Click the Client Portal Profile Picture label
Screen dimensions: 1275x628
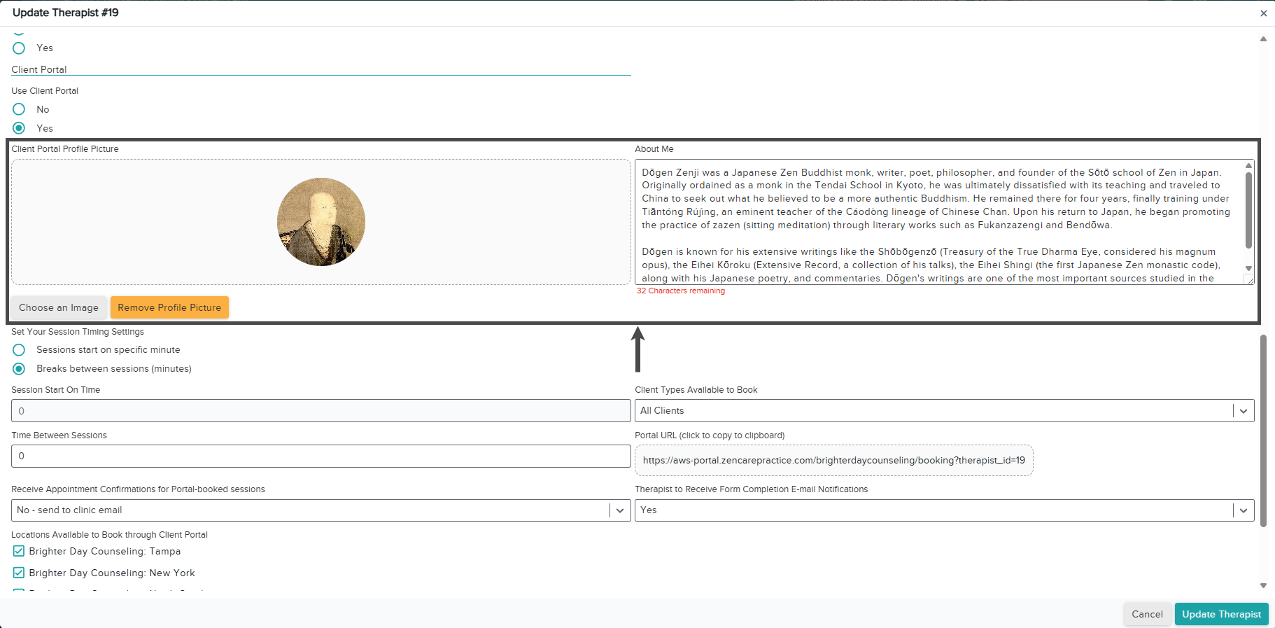65,149
